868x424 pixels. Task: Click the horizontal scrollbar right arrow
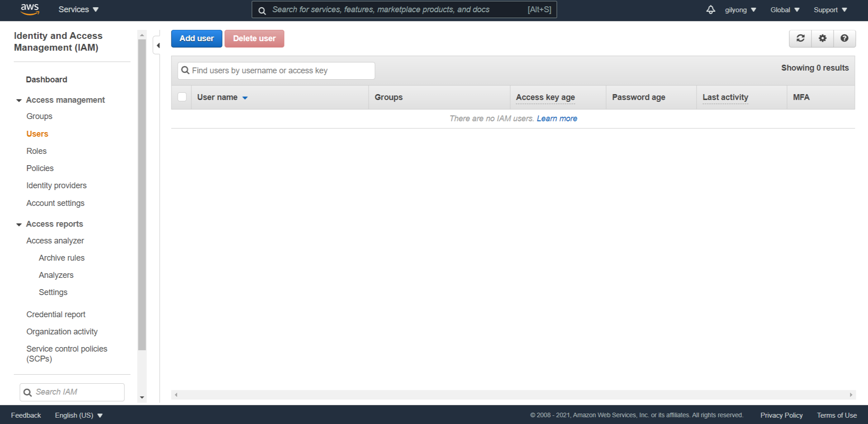851,395
